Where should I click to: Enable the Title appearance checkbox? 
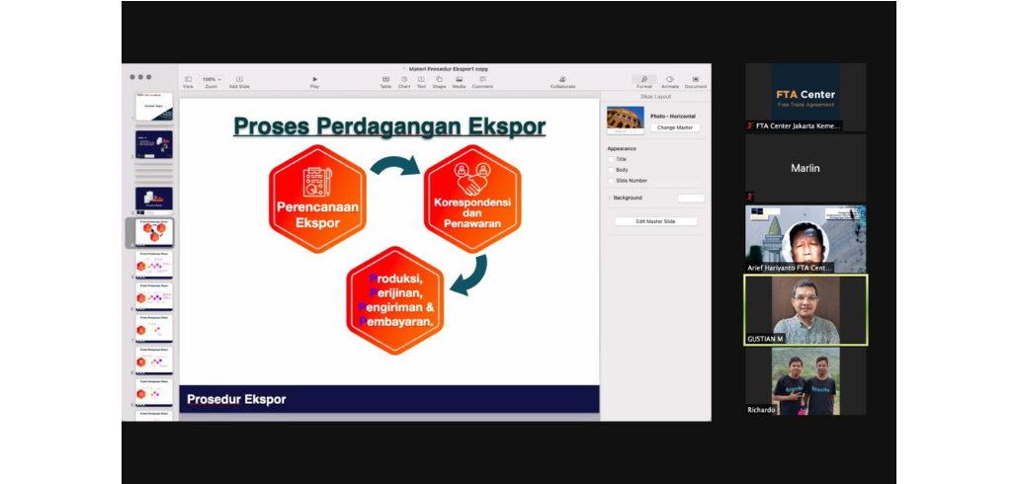click(611, 159)
